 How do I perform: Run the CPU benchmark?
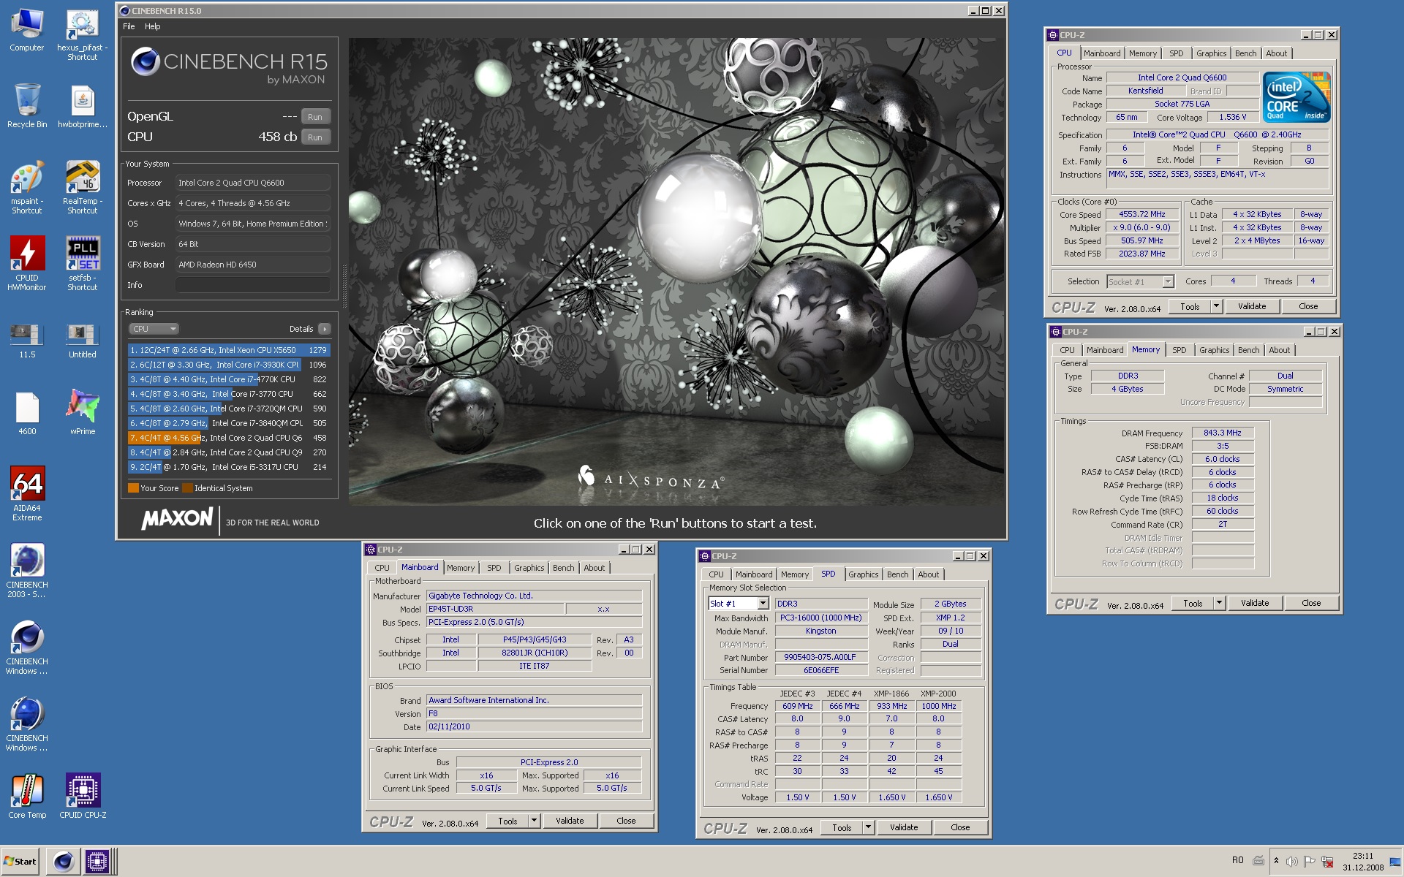tap(315, 137)
